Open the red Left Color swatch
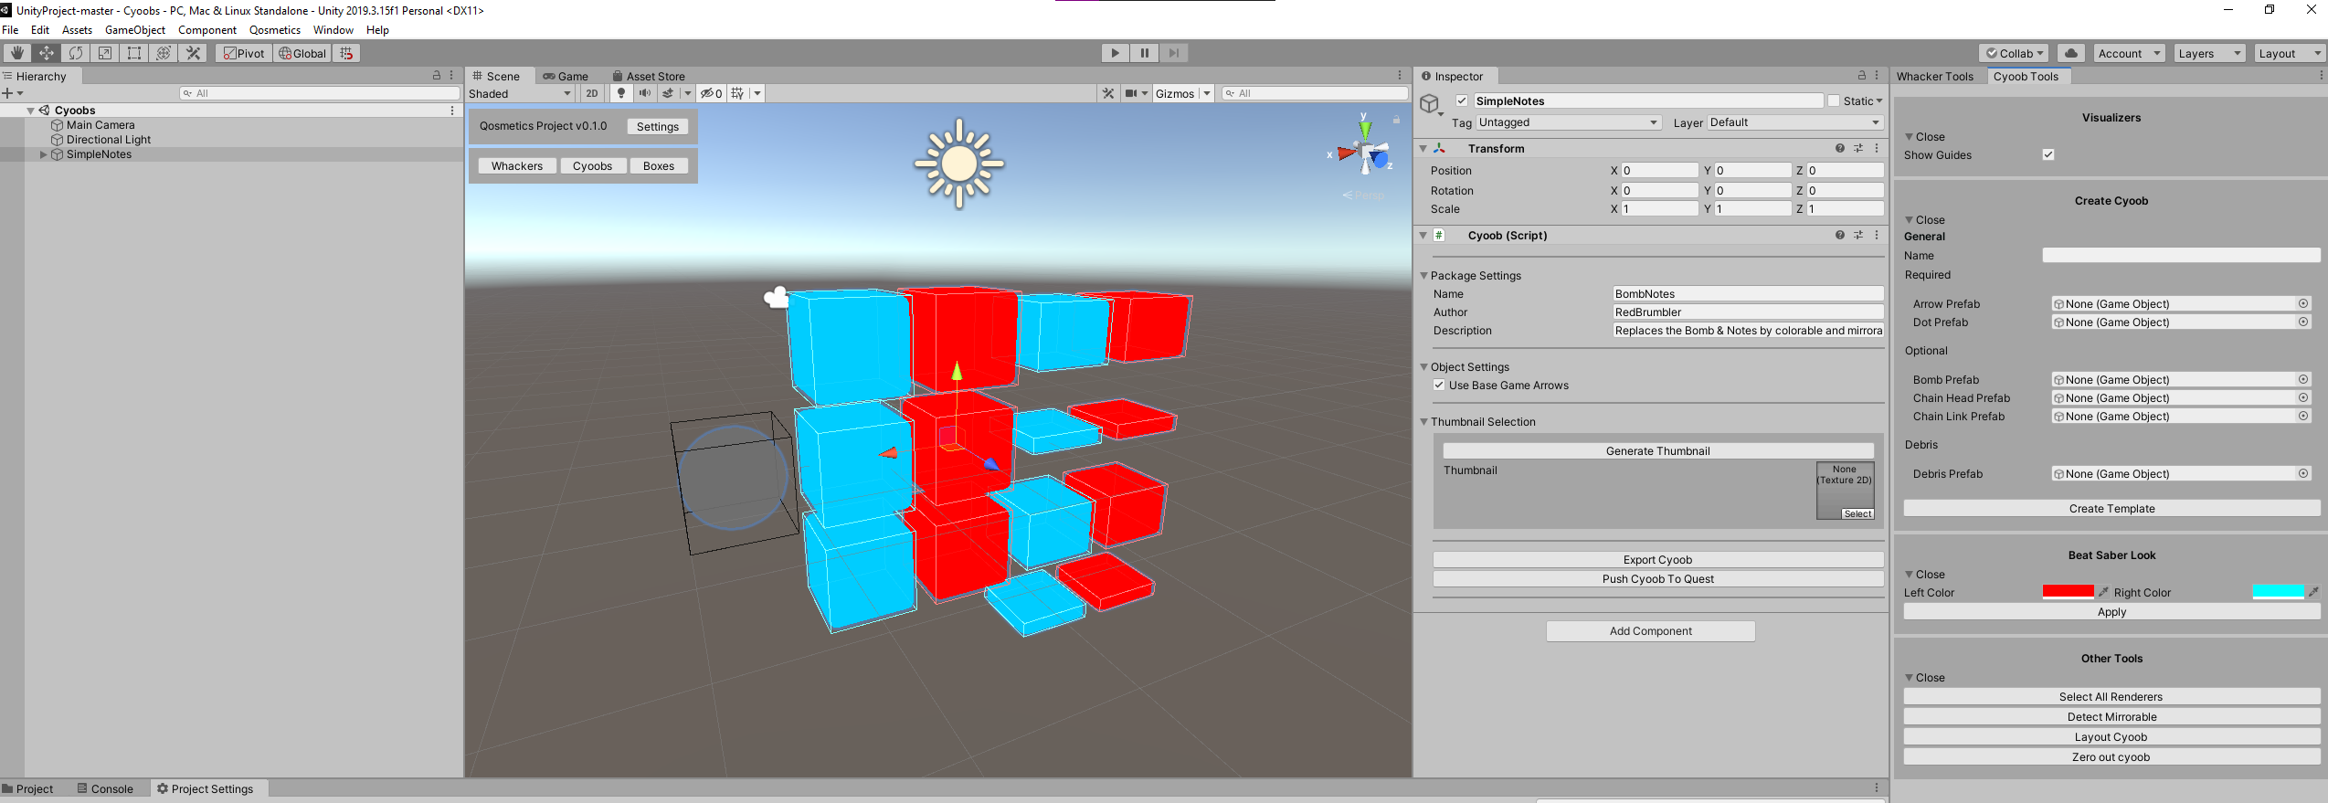Screen dimensions: 2328x803 point(2068,592)
